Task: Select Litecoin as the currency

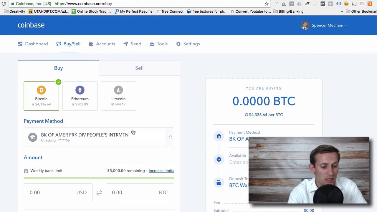Action: point(118,96)
